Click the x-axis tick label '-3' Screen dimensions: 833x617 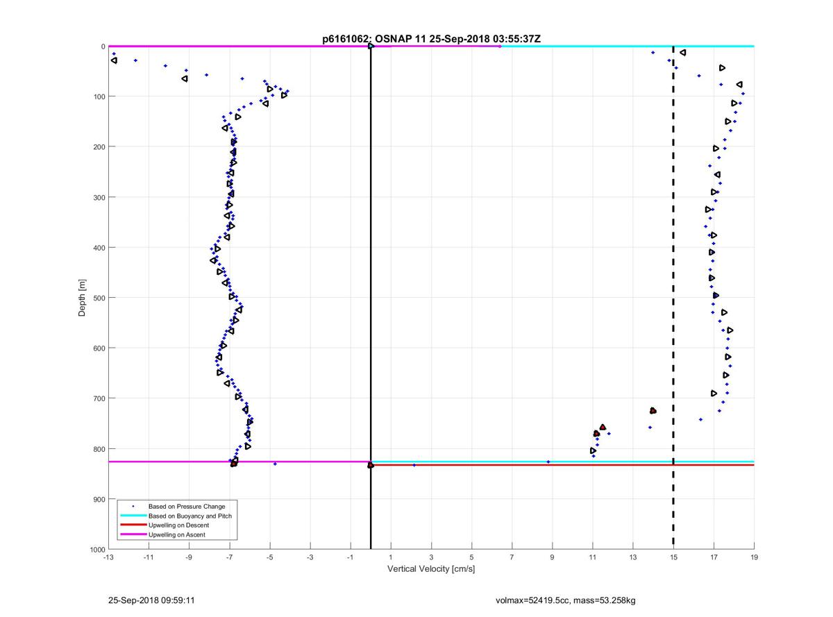tap(310, 557)
